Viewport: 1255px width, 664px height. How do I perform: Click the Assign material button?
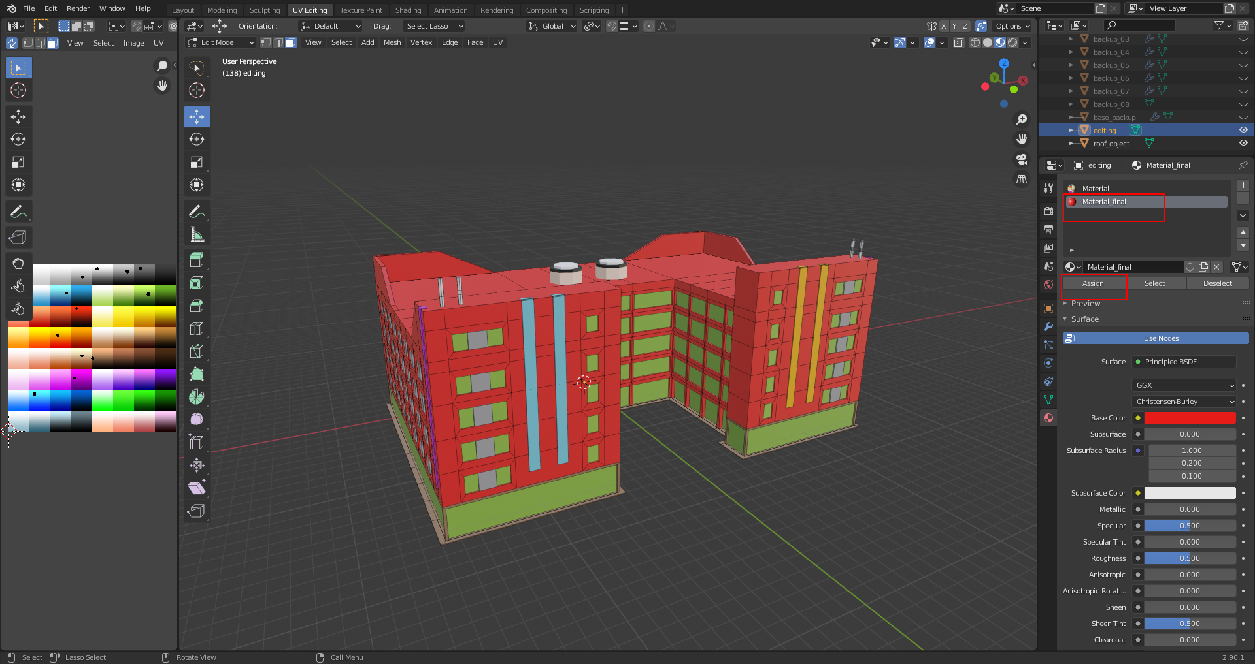click(x=1093, y=283)
